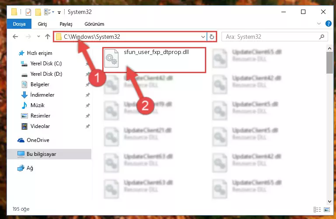Click the Properties quick access toolbar icon
The height and width of the screenshot is (219, 336).
coord(28,12)
